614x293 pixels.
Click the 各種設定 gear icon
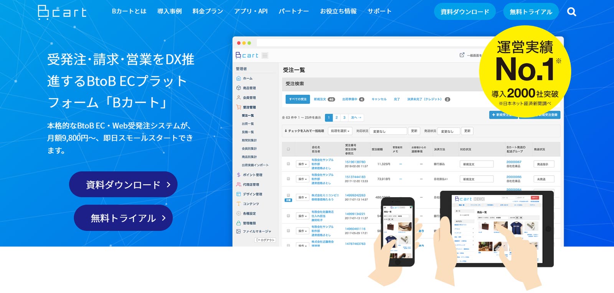click(x=239, y=213)
